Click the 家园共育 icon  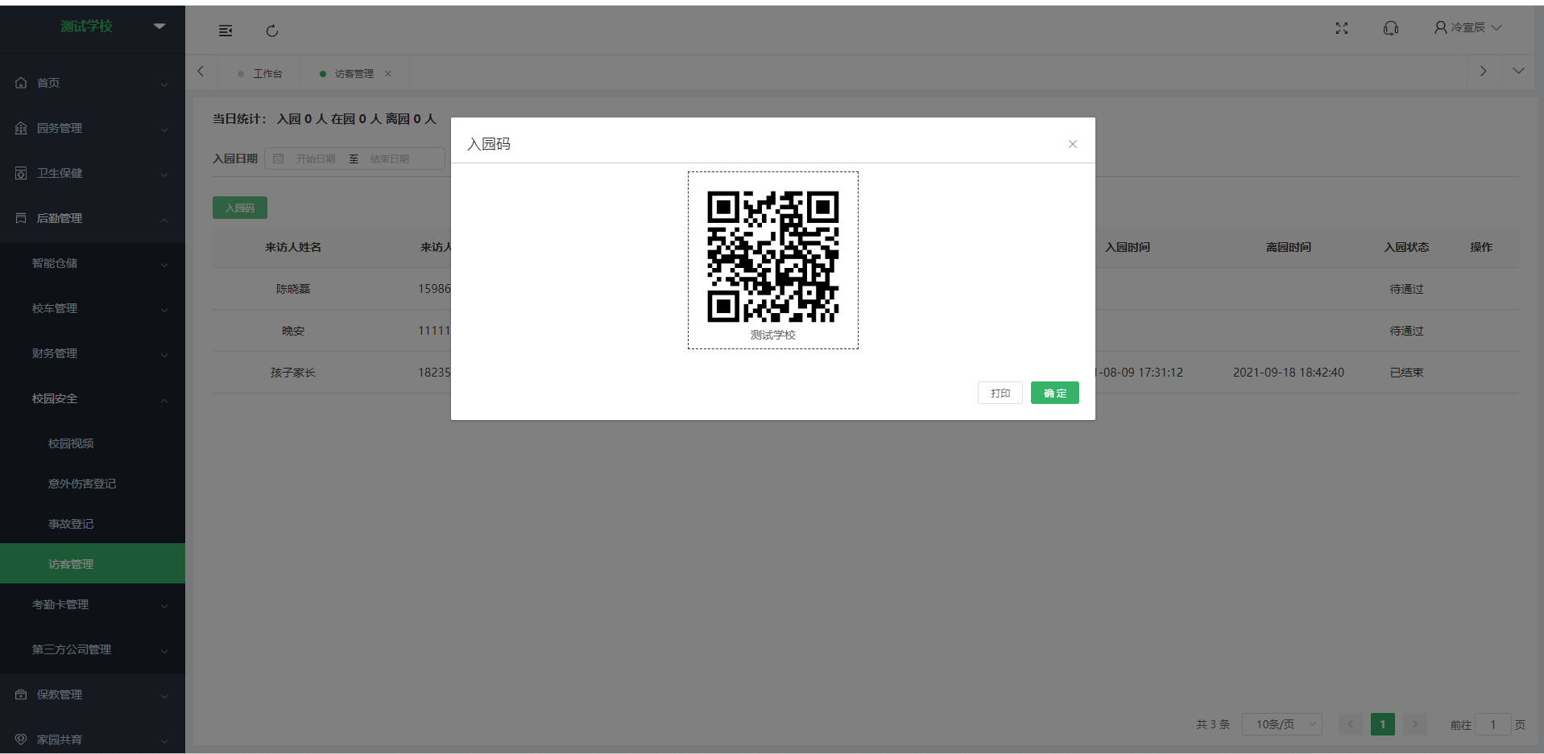click(x=21, y=740)
